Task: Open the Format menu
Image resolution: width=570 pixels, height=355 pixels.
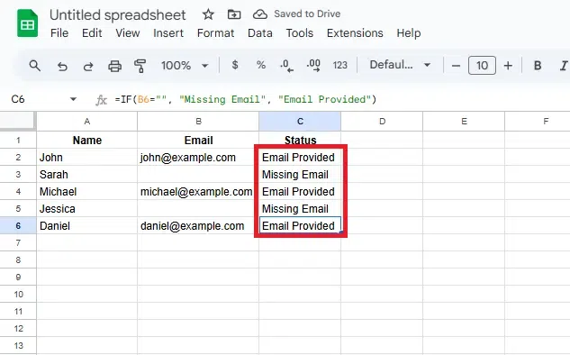Action: (x=215, y=33)
